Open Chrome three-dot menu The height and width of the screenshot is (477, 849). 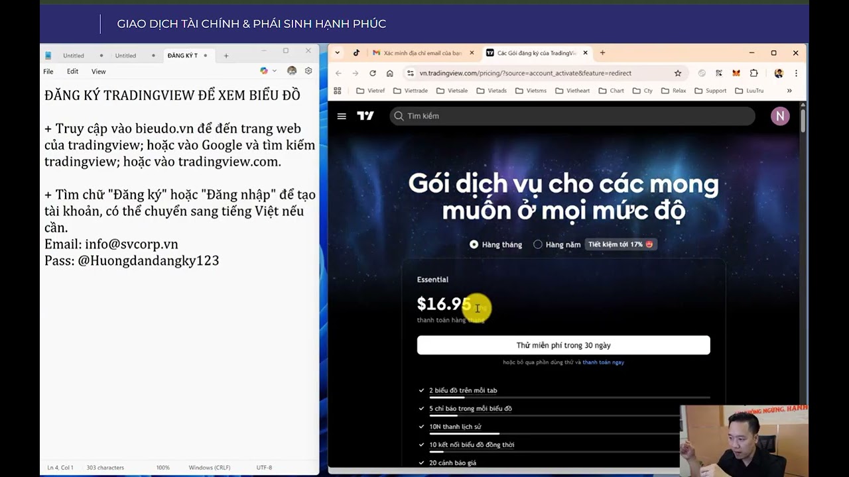point(796,74)
